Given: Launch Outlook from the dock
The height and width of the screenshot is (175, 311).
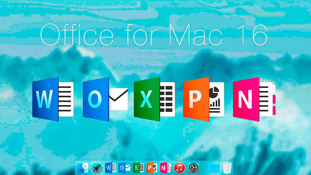Looking at the screenshot, I should tap(124, 168).
